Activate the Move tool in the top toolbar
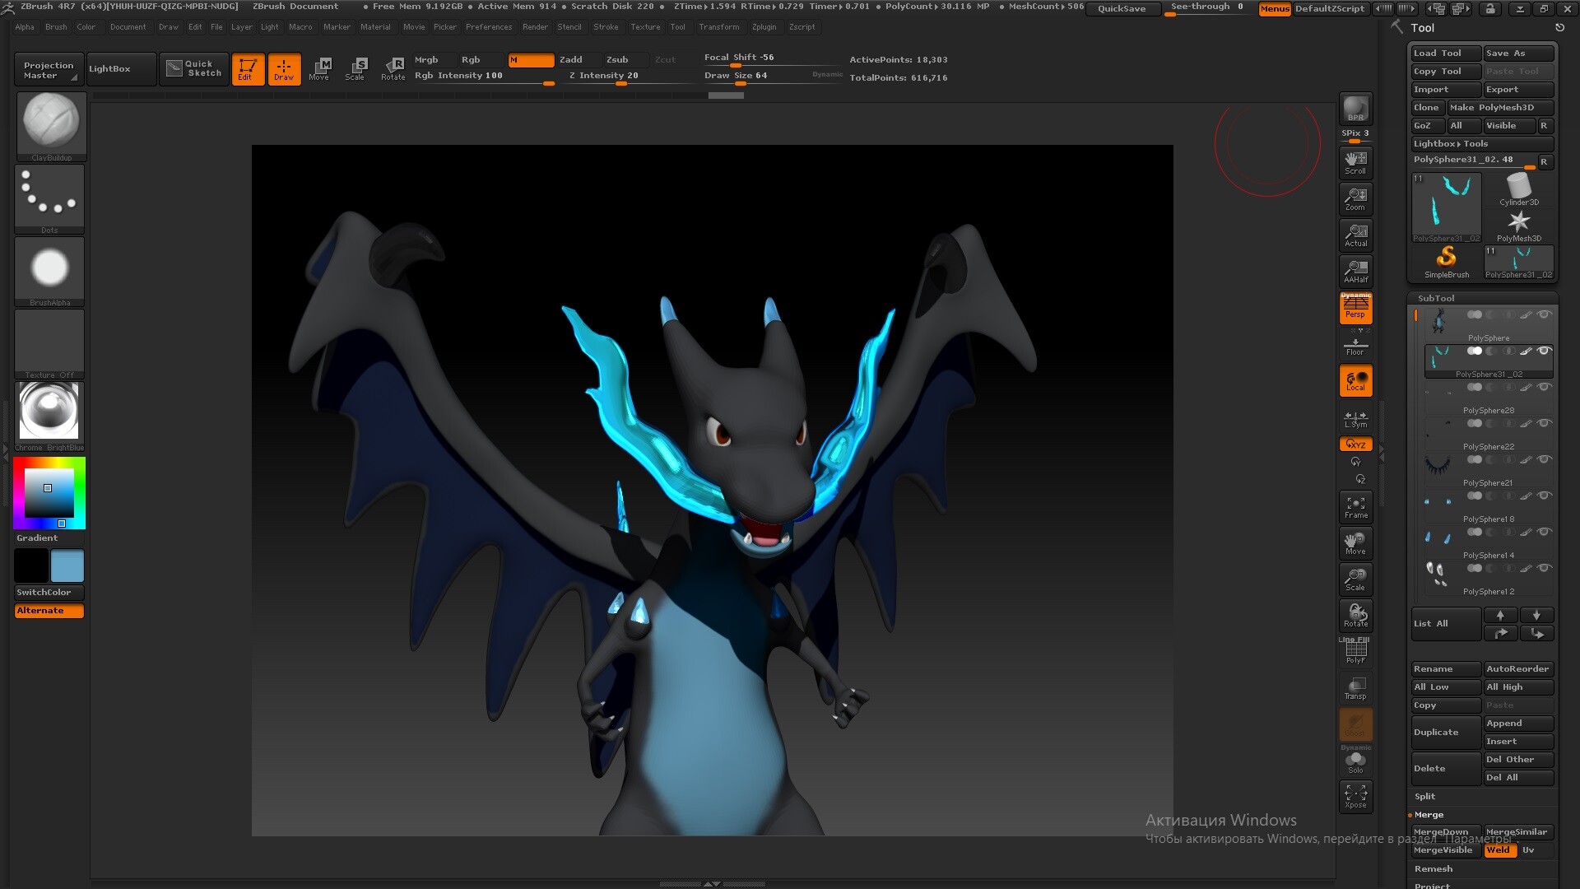Viewport: 1580px width, 889px height. (x=321, y=69)
